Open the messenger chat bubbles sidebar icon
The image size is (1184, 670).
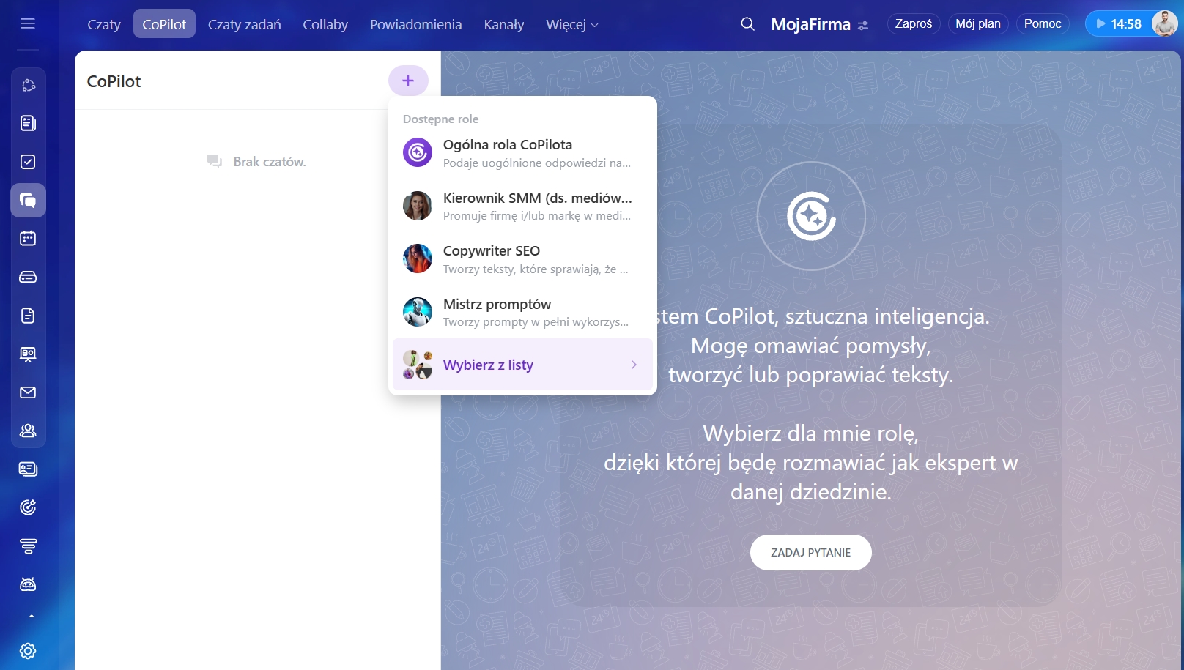[x=28, y=200]
